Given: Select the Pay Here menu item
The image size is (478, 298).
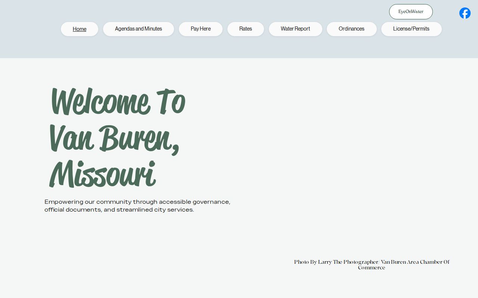Looking at the screenshot, I should [x=201, y=29].
